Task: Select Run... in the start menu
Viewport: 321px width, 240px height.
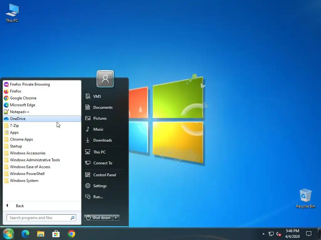Action: (105, 197)
